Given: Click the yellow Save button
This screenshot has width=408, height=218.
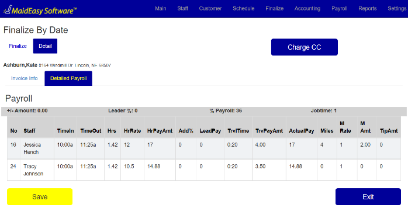Looking at the screenshot, I should click(x=40, y=197).
